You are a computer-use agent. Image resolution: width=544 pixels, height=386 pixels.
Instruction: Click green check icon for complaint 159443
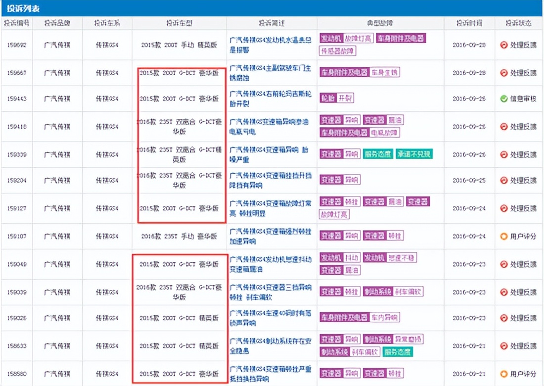click(x=504, y=99)
